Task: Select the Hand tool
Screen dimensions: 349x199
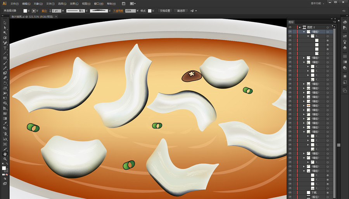Action: [x=5, y=154]
